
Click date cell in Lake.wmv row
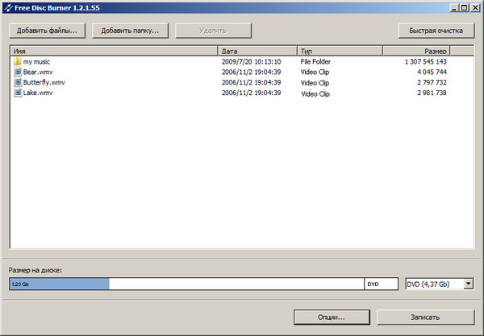251,93
